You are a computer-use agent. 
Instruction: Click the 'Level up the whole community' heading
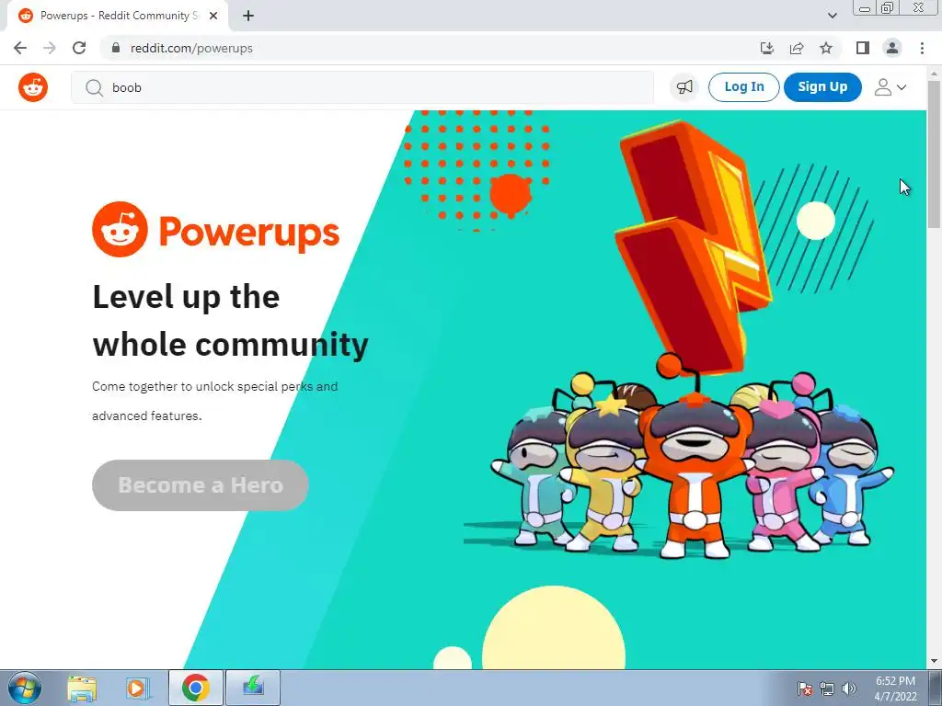(231, 321)
